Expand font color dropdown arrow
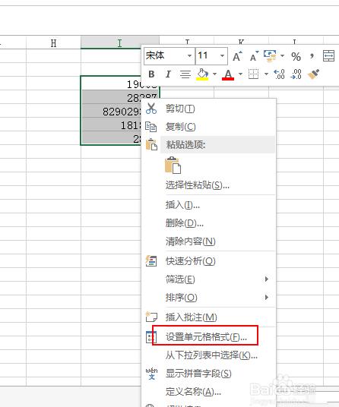The height and width of the screenshot is (407, 339). click(x=240, y=74)
